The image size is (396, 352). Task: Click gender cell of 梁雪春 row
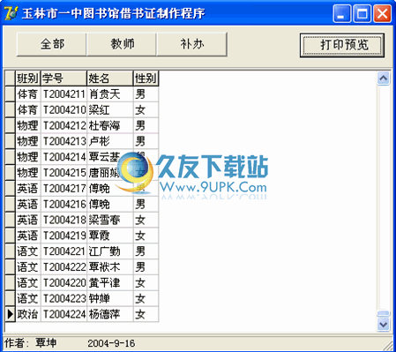(146, 220)
